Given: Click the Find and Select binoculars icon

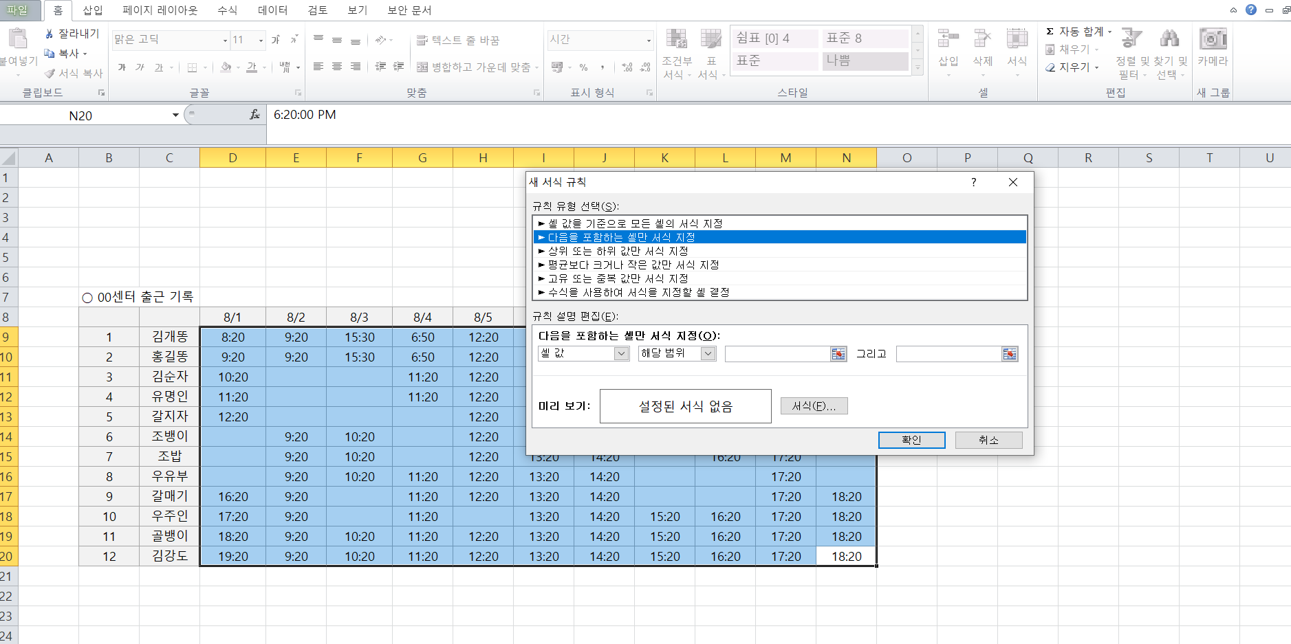Looking at the screenshot, I should (1169, 38).
